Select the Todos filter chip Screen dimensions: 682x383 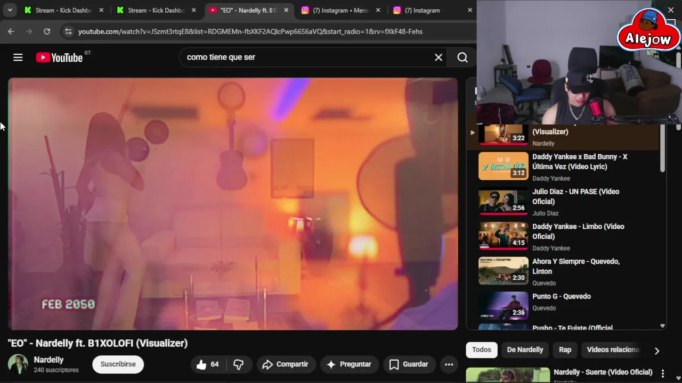482,349
